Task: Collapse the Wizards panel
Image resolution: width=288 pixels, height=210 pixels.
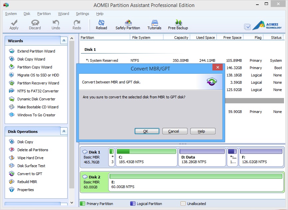Action: [64, 41]
